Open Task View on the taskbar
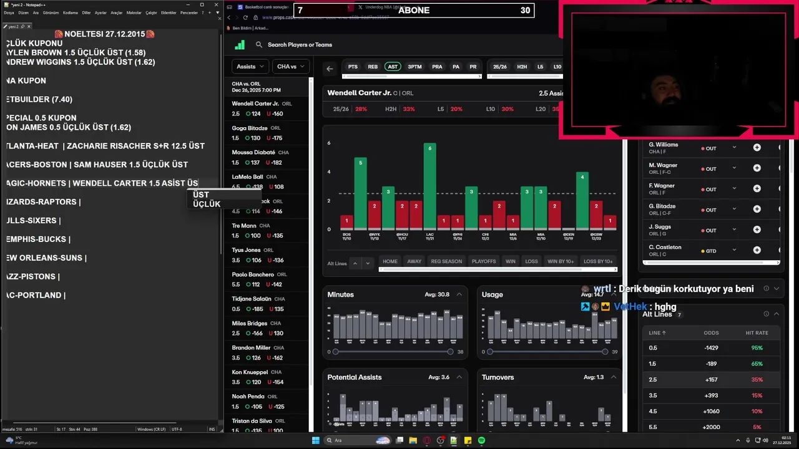799x449 pixels. pos(399,440)
